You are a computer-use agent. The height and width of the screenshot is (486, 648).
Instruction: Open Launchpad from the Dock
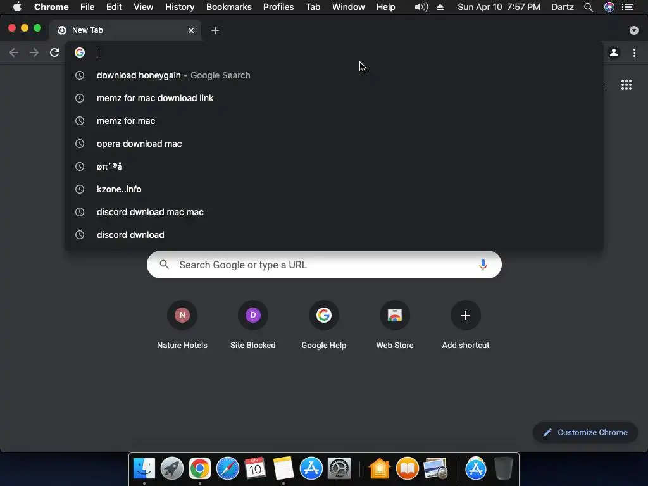[x=172, y=469]
